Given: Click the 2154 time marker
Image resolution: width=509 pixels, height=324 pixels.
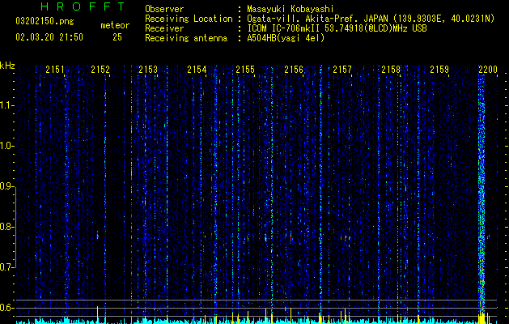Looking at the screenshot, I should coord(197,69).
